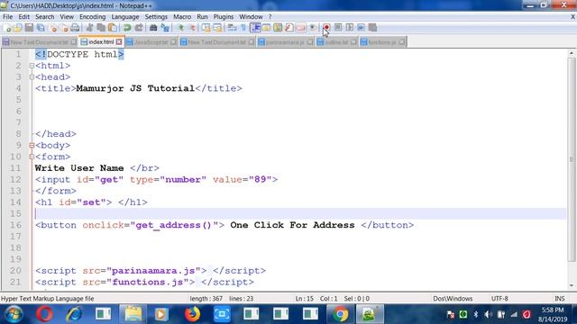Toggle INS insert mode in status bar

(559, 299)
